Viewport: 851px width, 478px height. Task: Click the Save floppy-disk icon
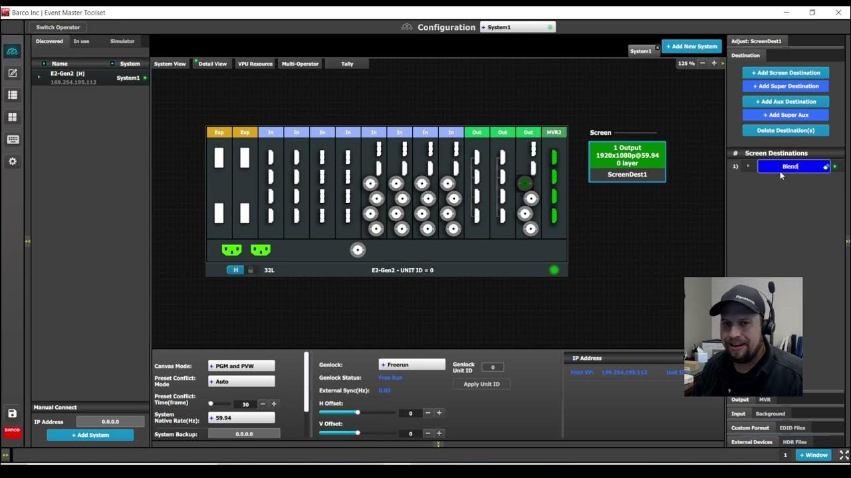point(12,413)
